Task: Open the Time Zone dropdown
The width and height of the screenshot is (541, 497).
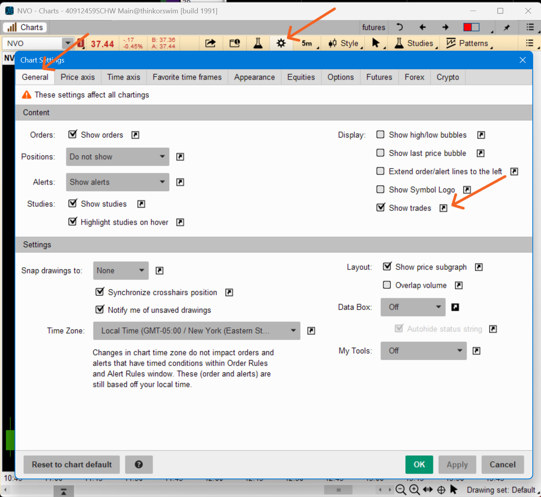Action: (x=196, y=331)
